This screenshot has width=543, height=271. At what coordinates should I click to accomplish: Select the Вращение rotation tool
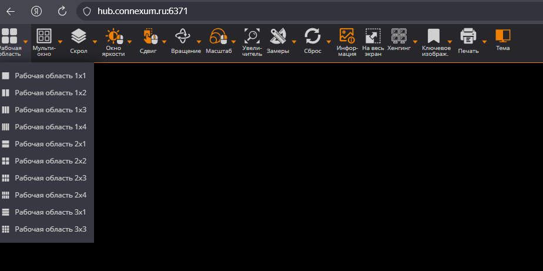pos(183,36)
